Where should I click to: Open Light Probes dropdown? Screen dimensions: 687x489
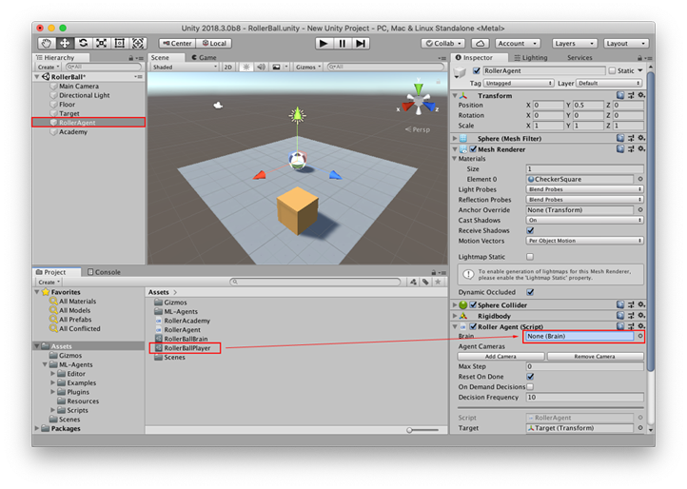(x=584, y=189)
